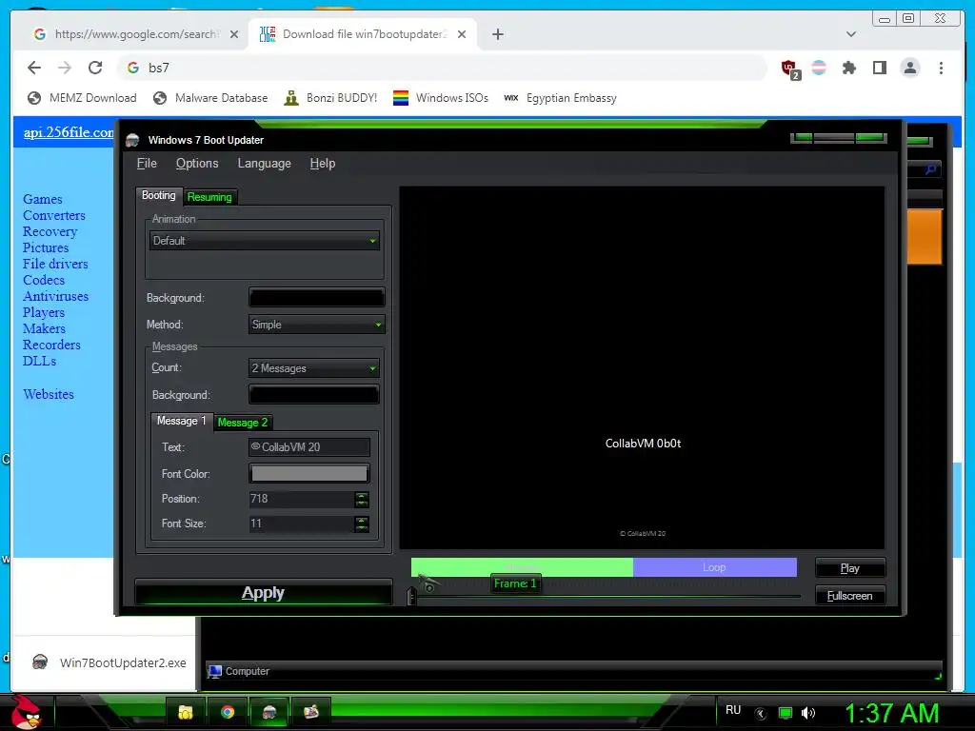Expand the Method Simple dropdown
The height and width of the screenshot is (731, 975).
click(316, 325)
